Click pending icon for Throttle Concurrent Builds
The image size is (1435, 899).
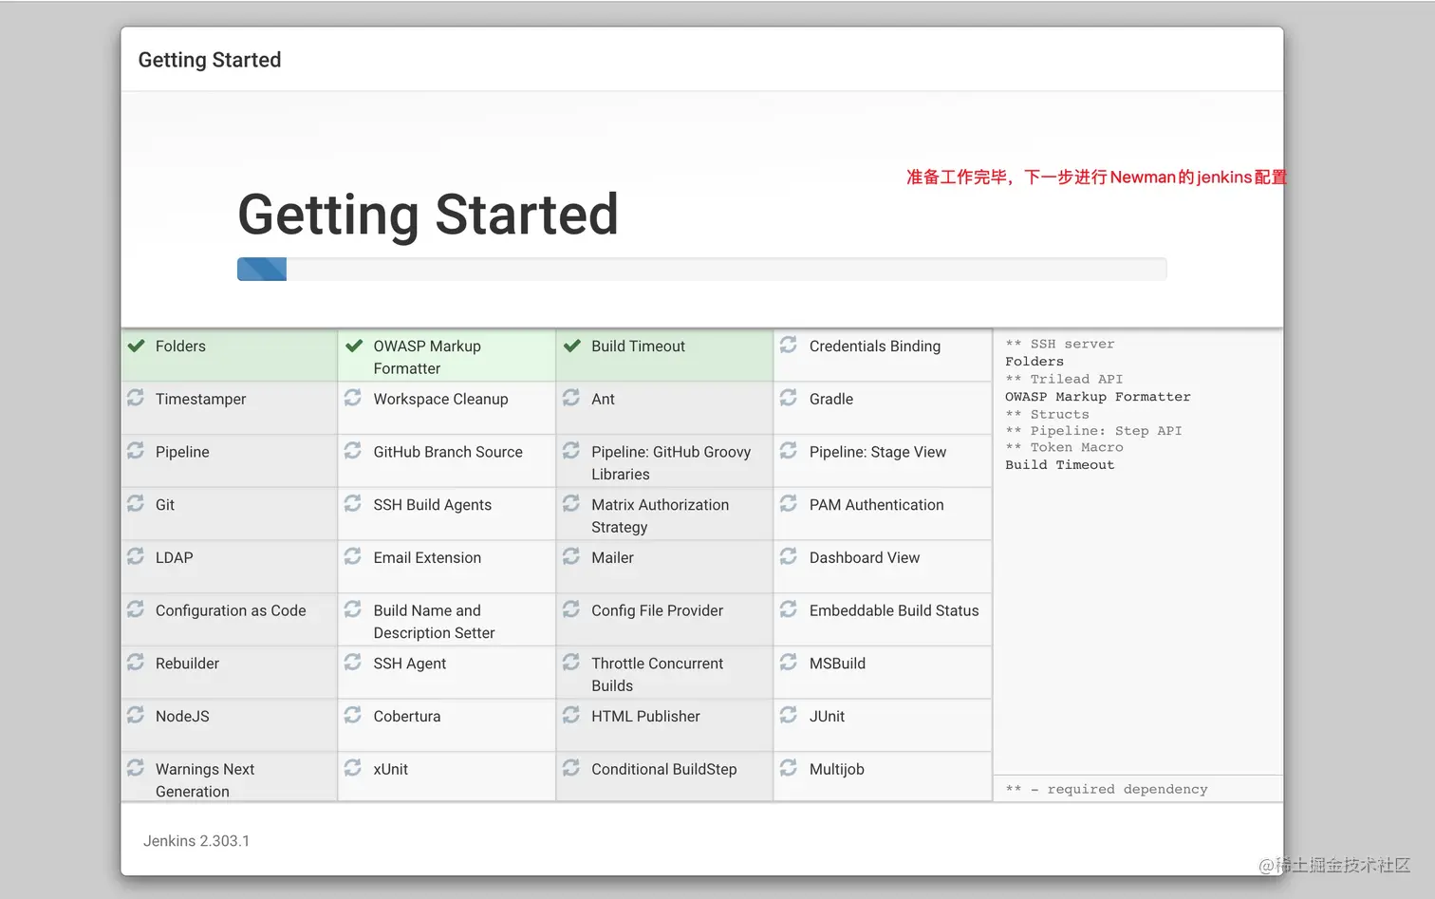tap(571, 662)
